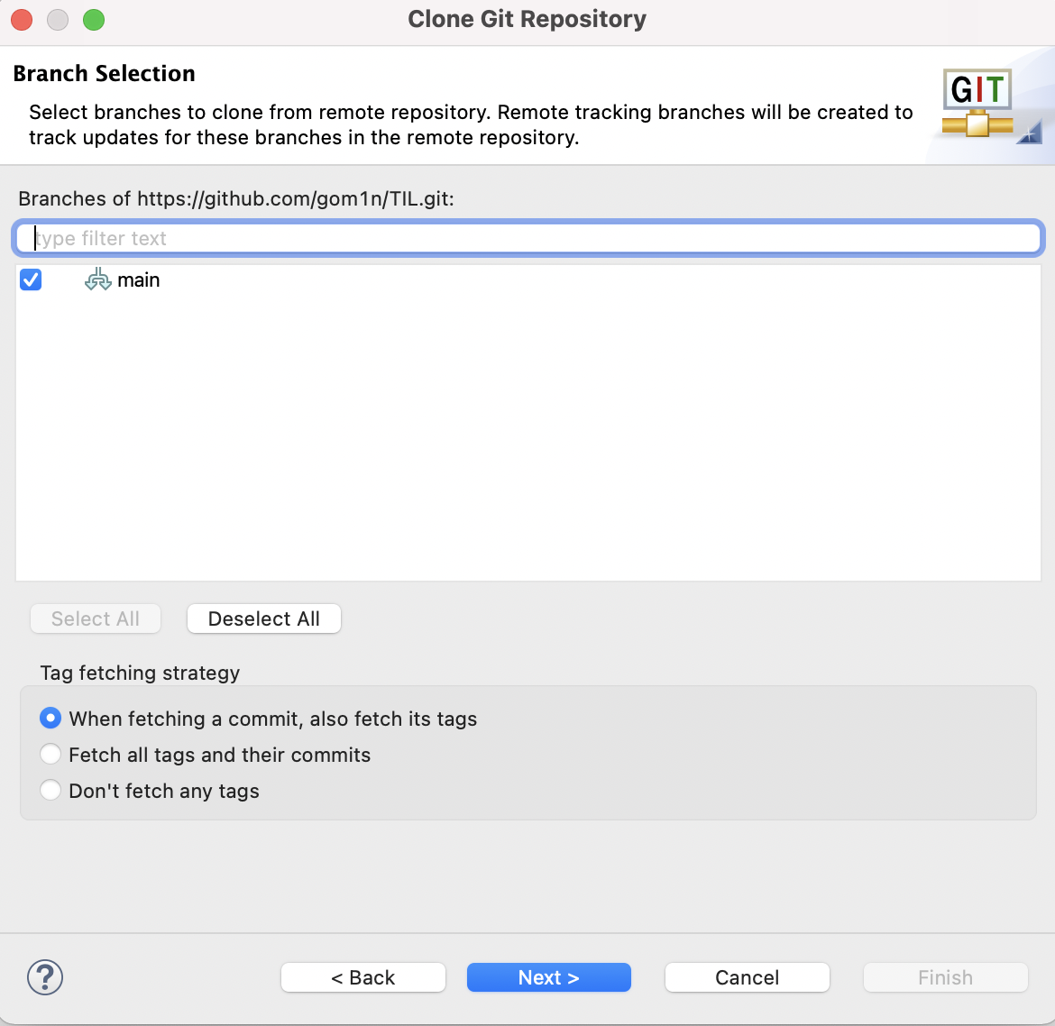
Task: Click the disabled Select All button
Action: pos(96,618)
